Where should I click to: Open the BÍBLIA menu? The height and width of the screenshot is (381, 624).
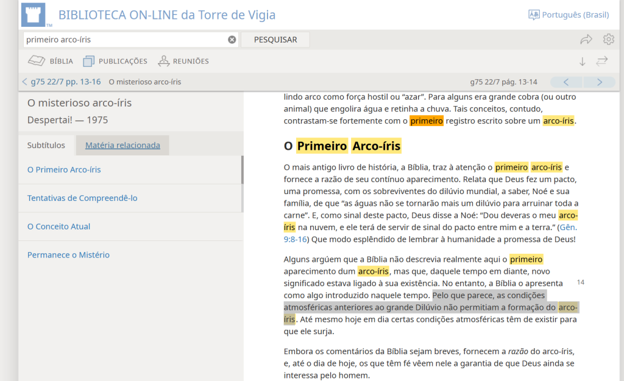51,61
